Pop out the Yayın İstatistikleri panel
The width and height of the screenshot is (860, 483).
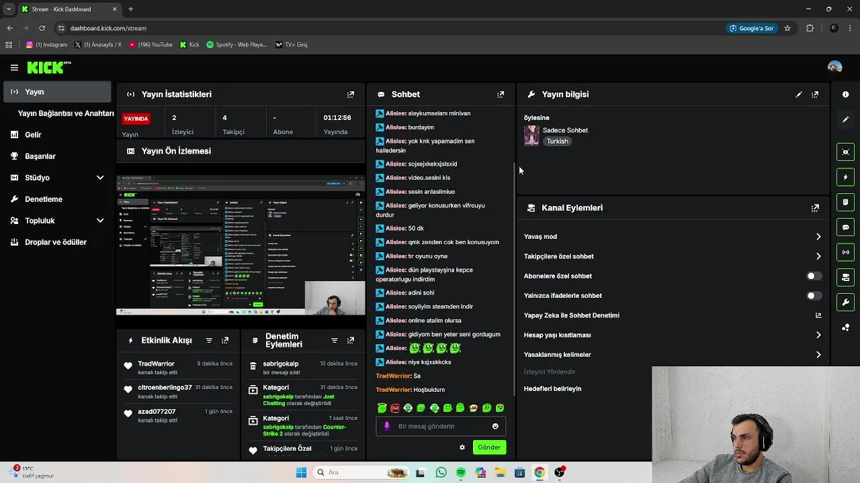tap(351, 95)
